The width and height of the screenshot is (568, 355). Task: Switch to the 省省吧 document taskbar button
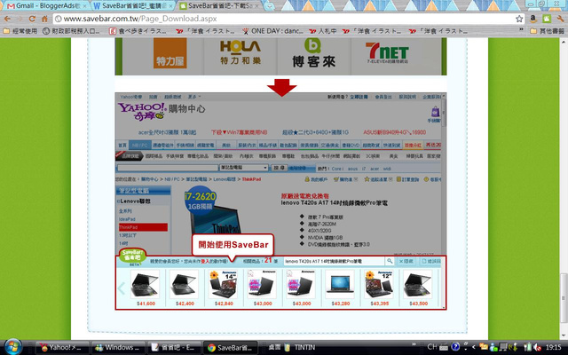coord(174,348)
